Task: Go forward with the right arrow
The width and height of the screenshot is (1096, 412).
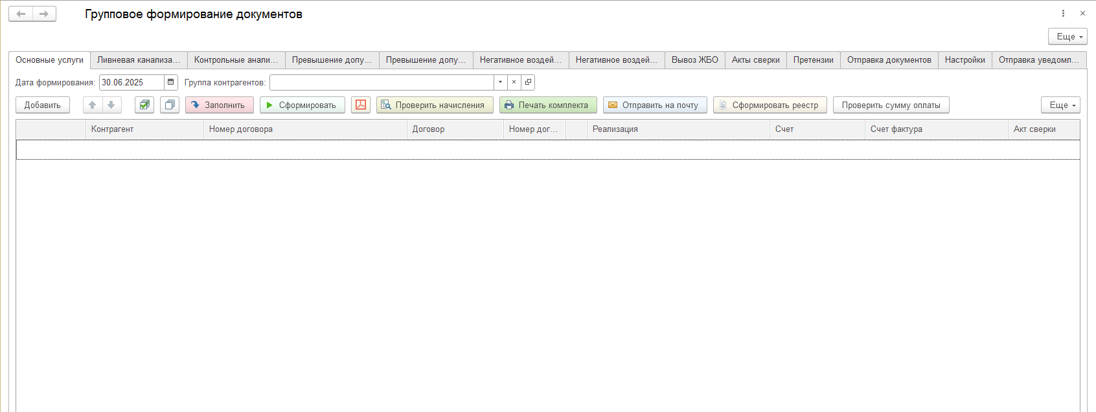Action: (x=44, y=14)
